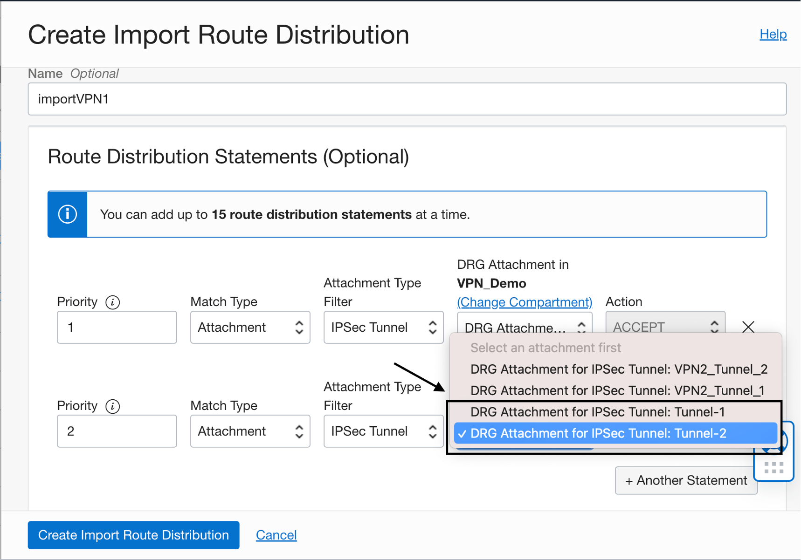The width and height of the screenshot is (801, 560).
Task: Open Match Type dropdown for priority 1
Action: pos(250,328)
